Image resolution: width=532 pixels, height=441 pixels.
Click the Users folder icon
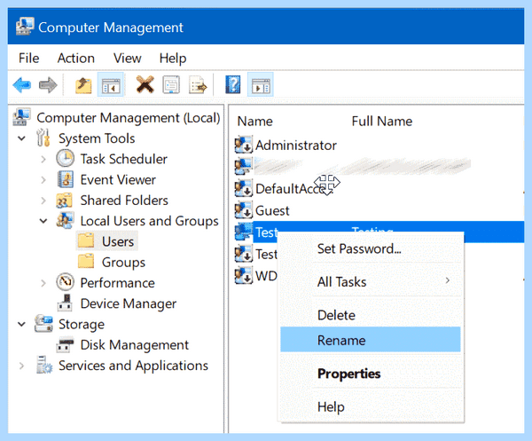click(86, 240)
